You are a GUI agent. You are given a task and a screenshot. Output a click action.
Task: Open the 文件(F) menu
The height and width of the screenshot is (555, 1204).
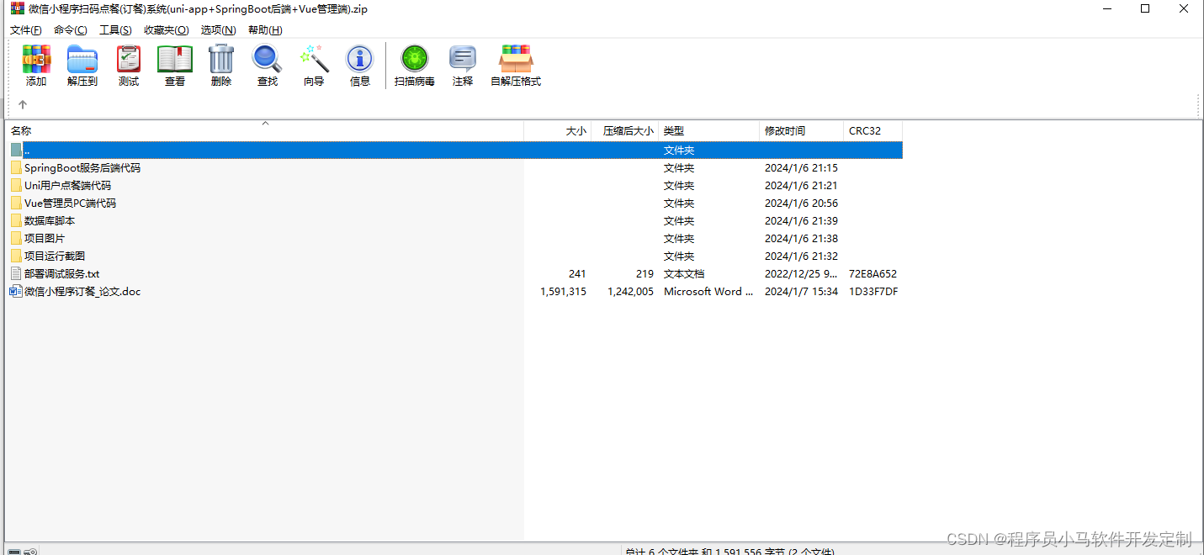pos(26,29)
